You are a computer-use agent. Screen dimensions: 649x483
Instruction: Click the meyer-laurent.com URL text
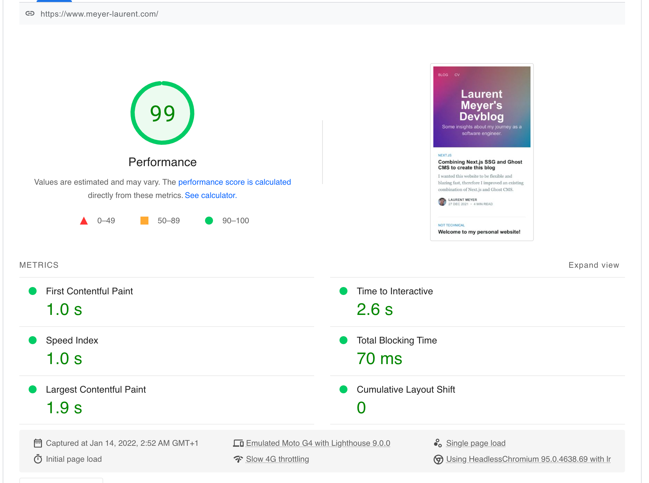click(99, 14)
